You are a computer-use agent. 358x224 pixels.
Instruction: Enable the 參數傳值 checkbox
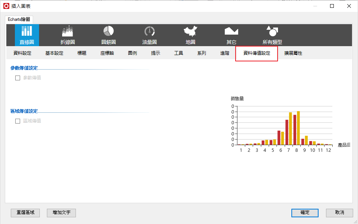coord(17,78)
